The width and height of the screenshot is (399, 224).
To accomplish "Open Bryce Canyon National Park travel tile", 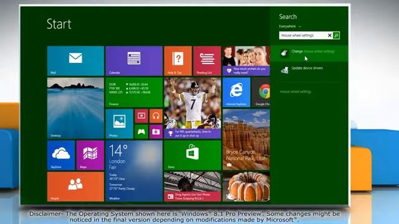I will point(246,139).
